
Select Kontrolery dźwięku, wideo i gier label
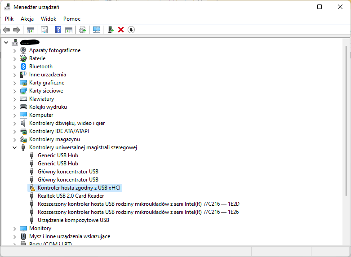coord(67,123)
